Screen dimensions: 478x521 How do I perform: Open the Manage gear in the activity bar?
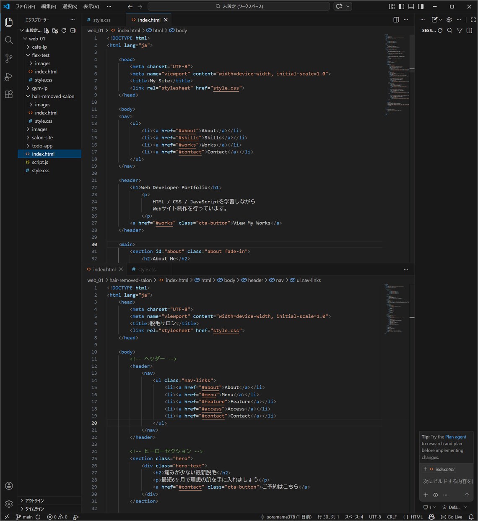pyautogui.click(x=9, y=503)
